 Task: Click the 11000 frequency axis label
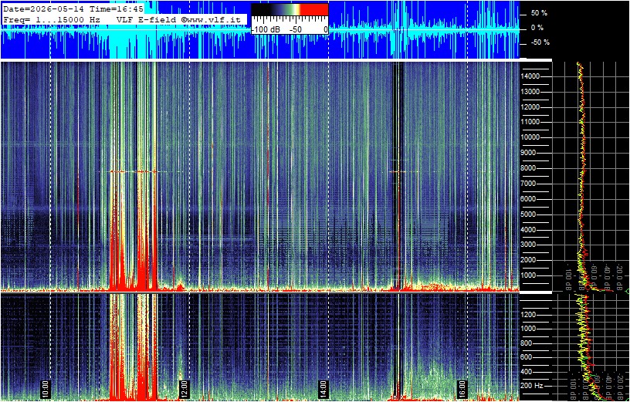530,122
